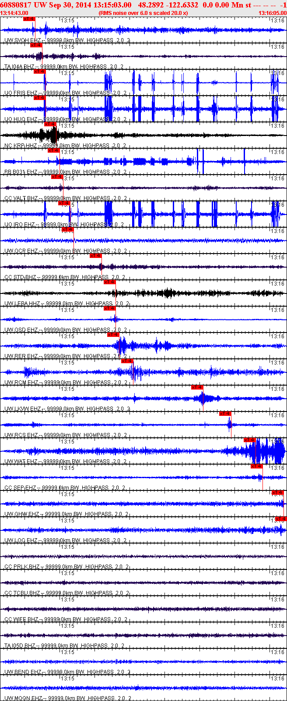Click the red pick marker on UW SVOH trace
This screenshot has height=701, width=287.
[x=28, y=19]
